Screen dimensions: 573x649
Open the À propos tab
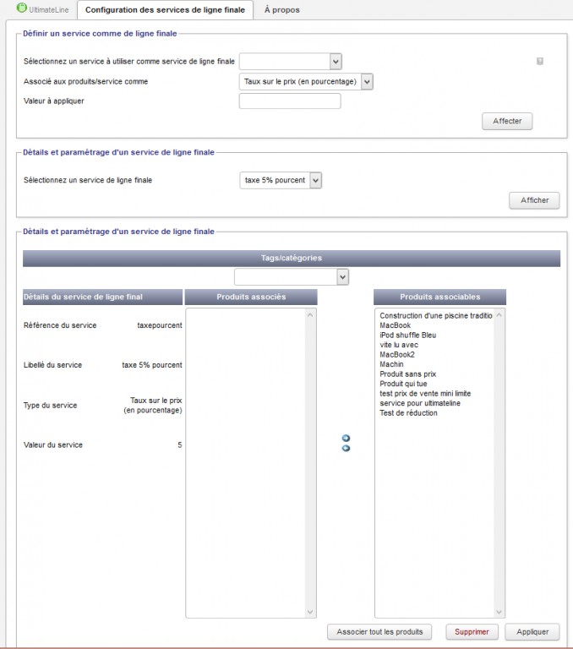tap(282, 10)
